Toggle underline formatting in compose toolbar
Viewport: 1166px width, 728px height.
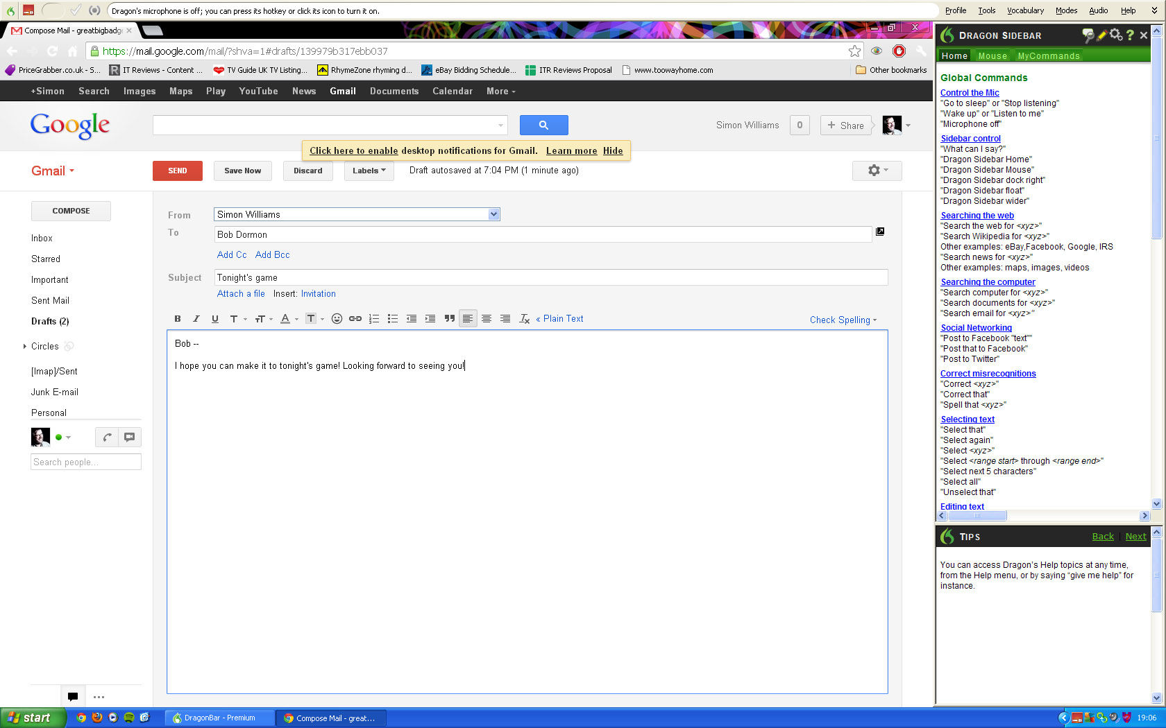point(215,319)
